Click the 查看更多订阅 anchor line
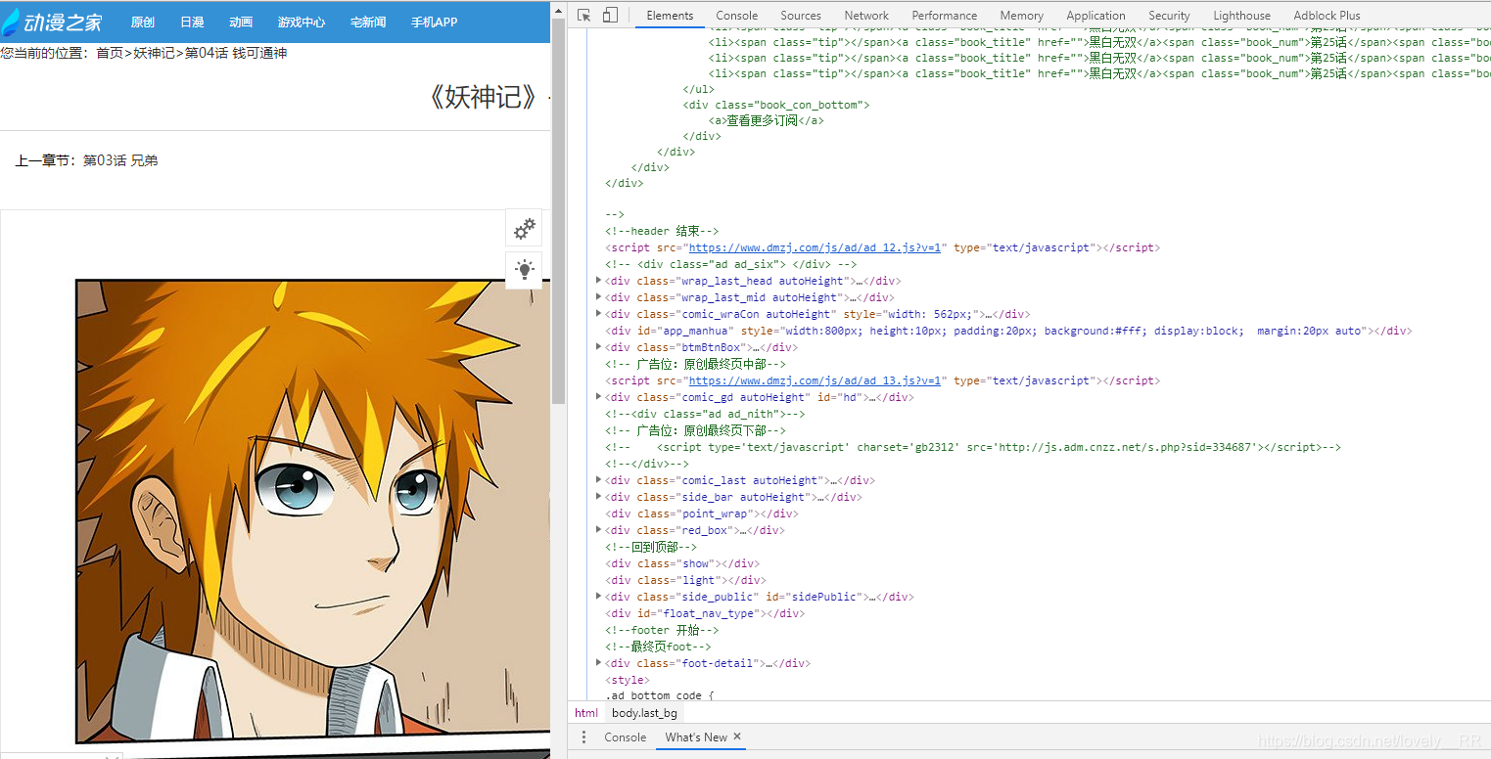This screenshot has height=759, width=1491. click(766, 120)
